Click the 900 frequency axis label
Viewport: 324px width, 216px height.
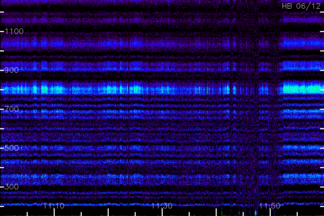(x=12, y=70)
